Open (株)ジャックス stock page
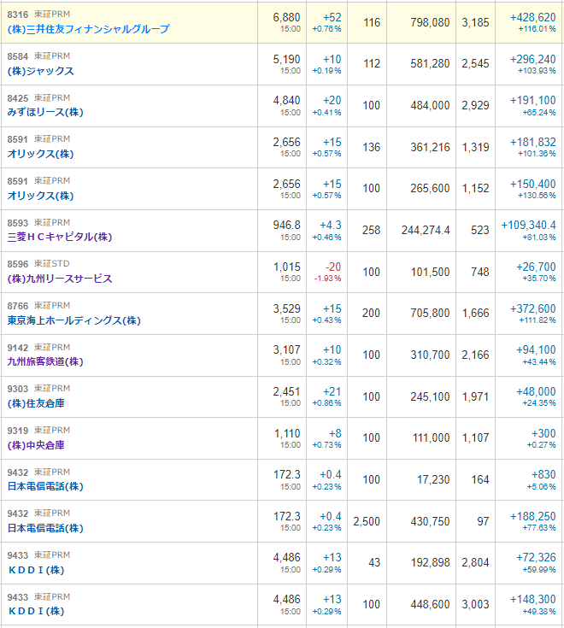Screen dimensions: 564x628 [x=40, y=71]
